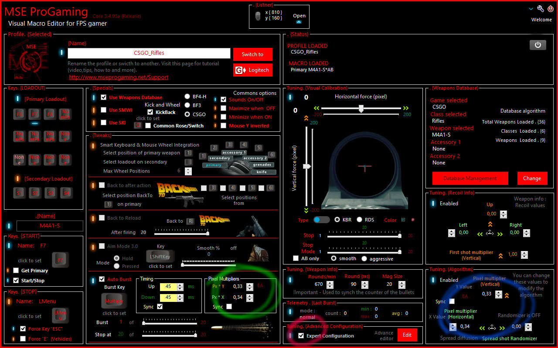Click the R key next to Back to
The height and width of the screenshot is (348, 558).
pos(190,221)
